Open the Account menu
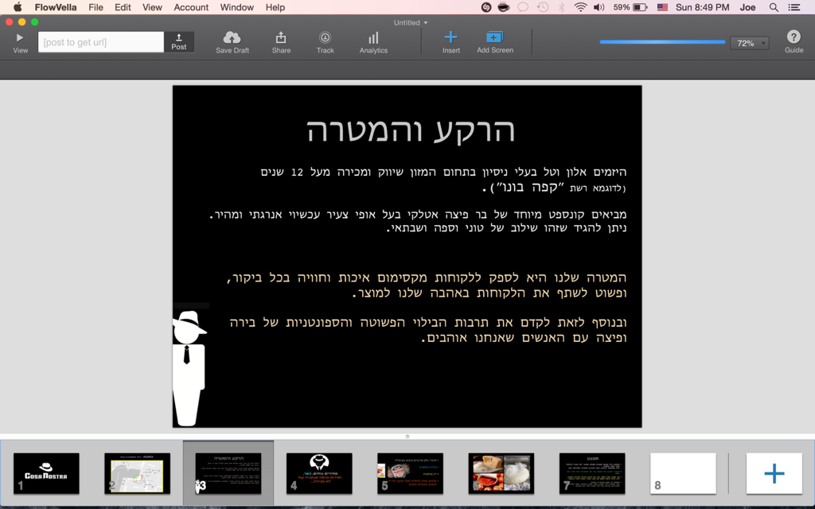This screenshot has width=815, height=509. coord(191,7)
